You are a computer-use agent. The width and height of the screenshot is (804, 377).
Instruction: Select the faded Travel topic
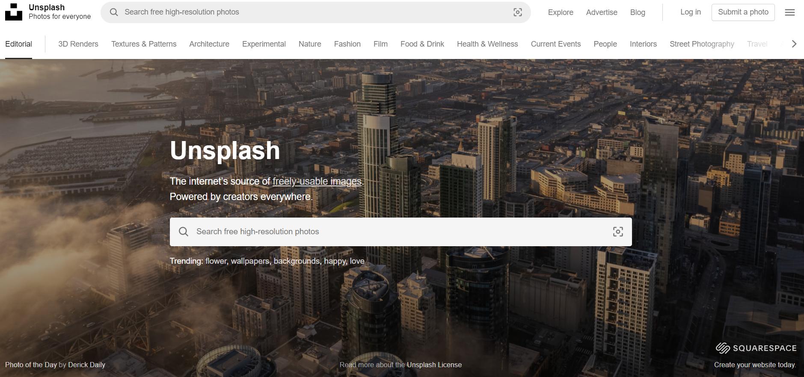click(757, 44)
